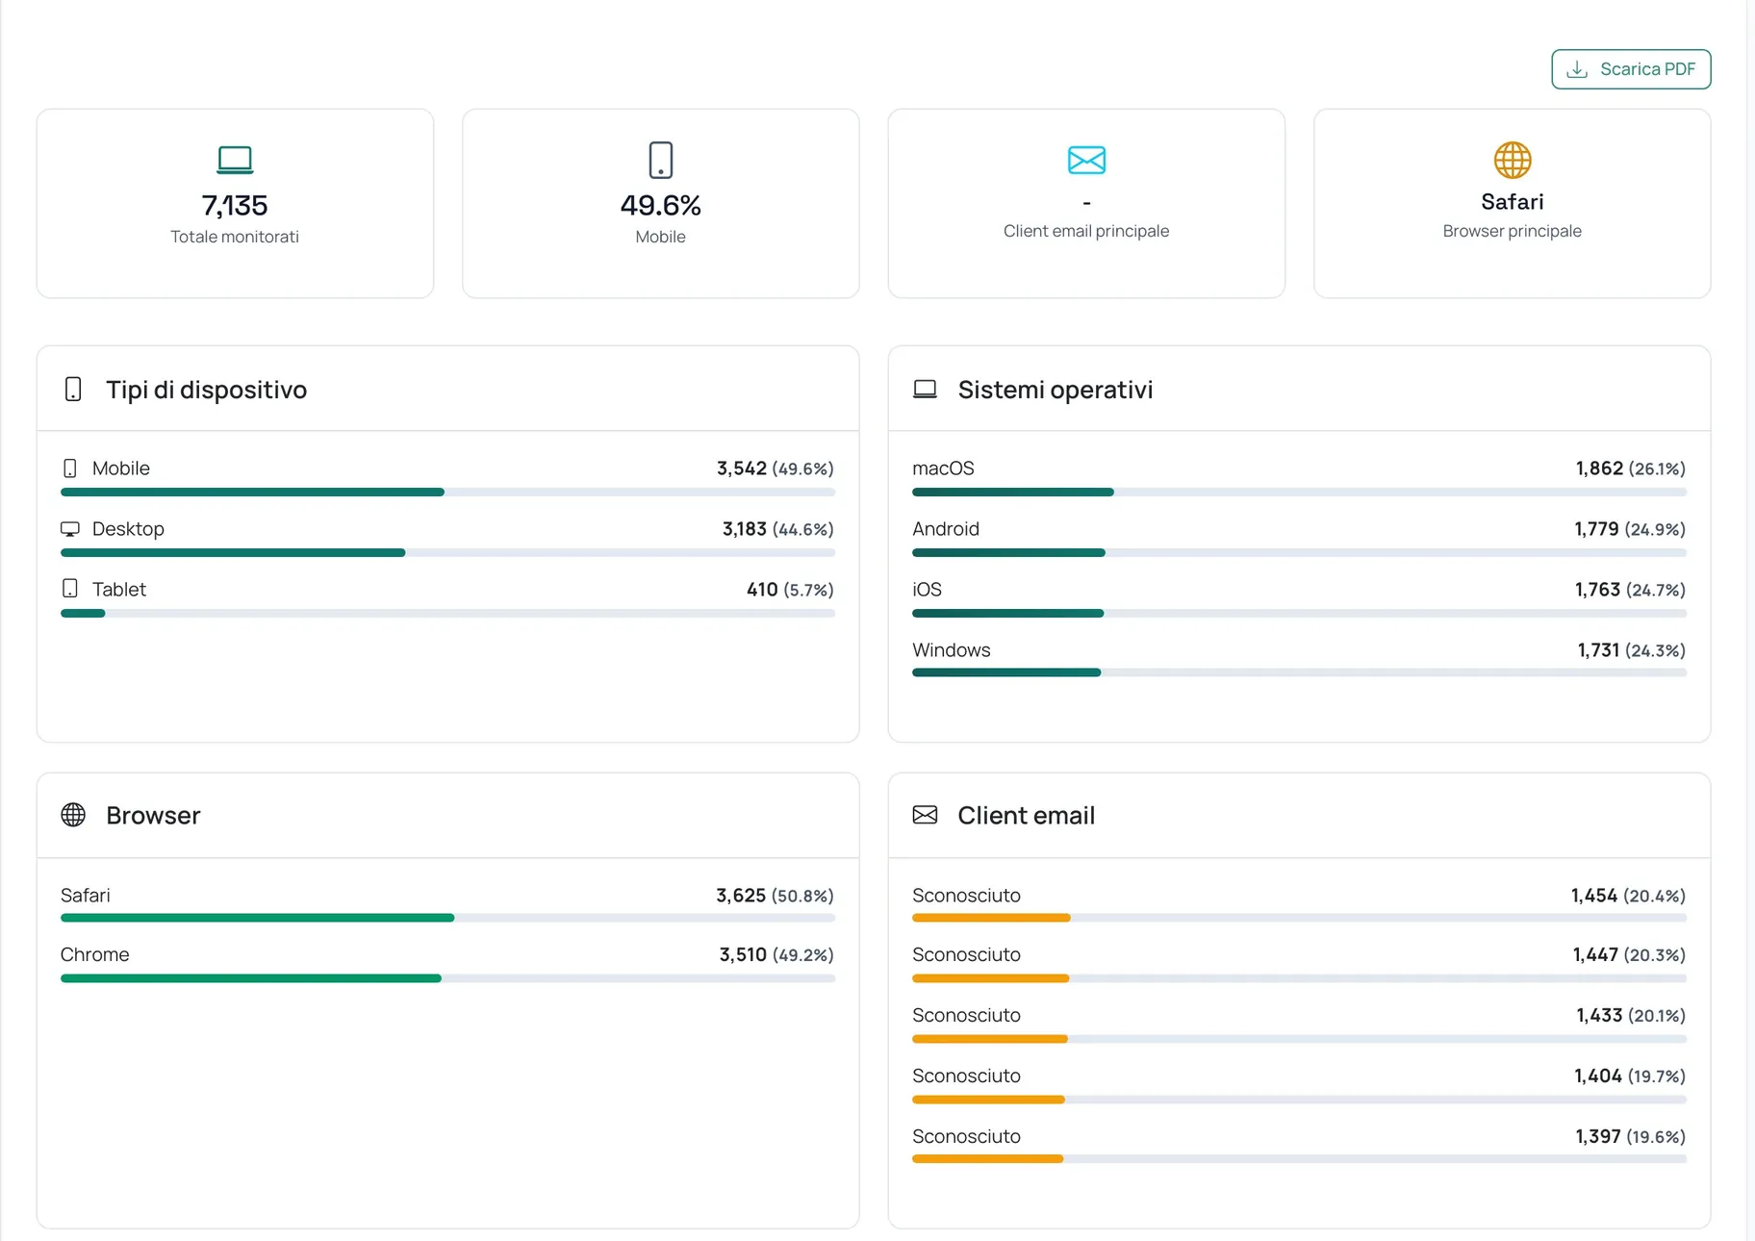The height and width of the screenshot is (1241, 1755).
Task: Click the macOS progress bar
Action: pyautogui.click(x=1299, y=492)
